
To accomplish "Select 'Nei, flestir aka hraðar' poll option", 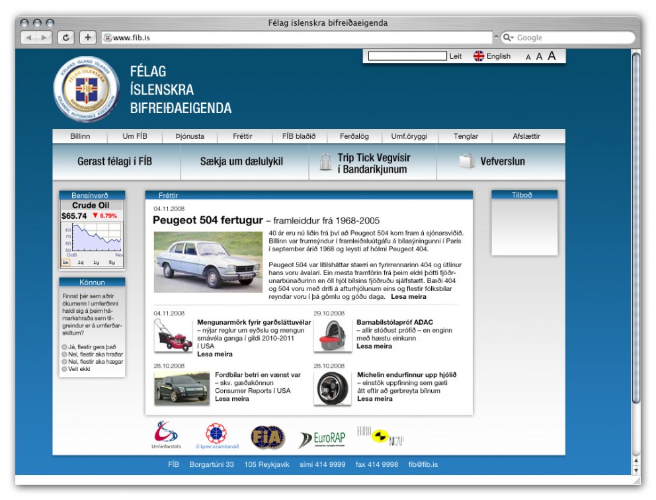I will (x=65, y=354).
